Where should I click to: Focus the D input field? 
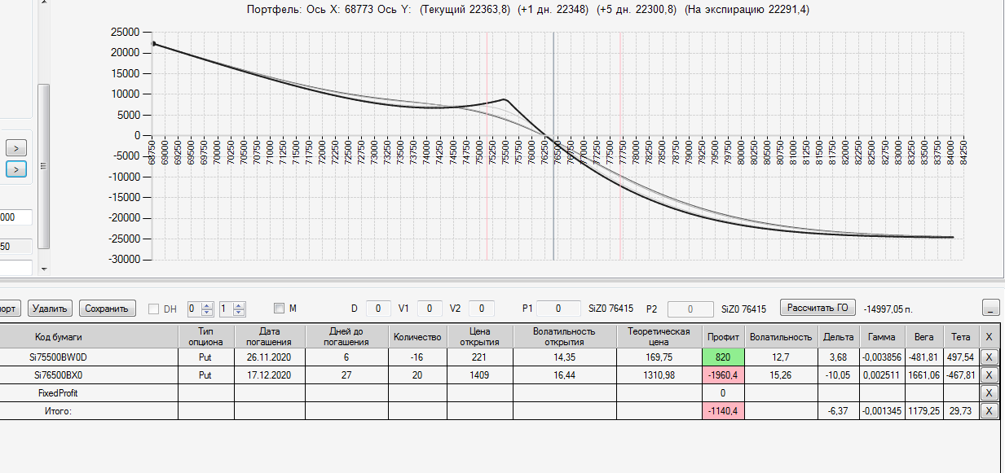(378, 309)
